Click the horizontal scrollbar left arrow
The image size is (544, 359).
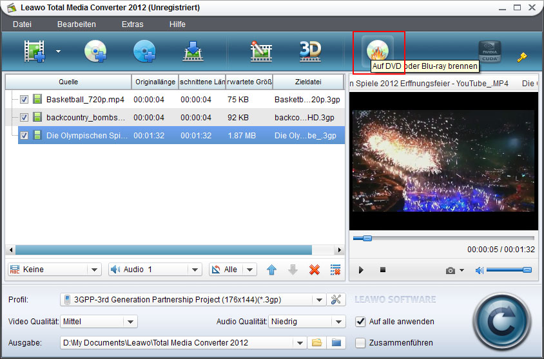[x=11, y=250]
